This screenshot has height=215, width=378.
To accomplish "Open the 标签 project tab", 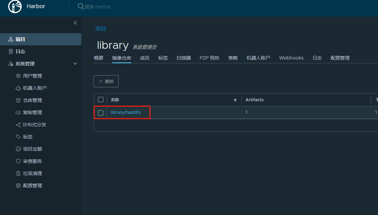I will (163, 58).
